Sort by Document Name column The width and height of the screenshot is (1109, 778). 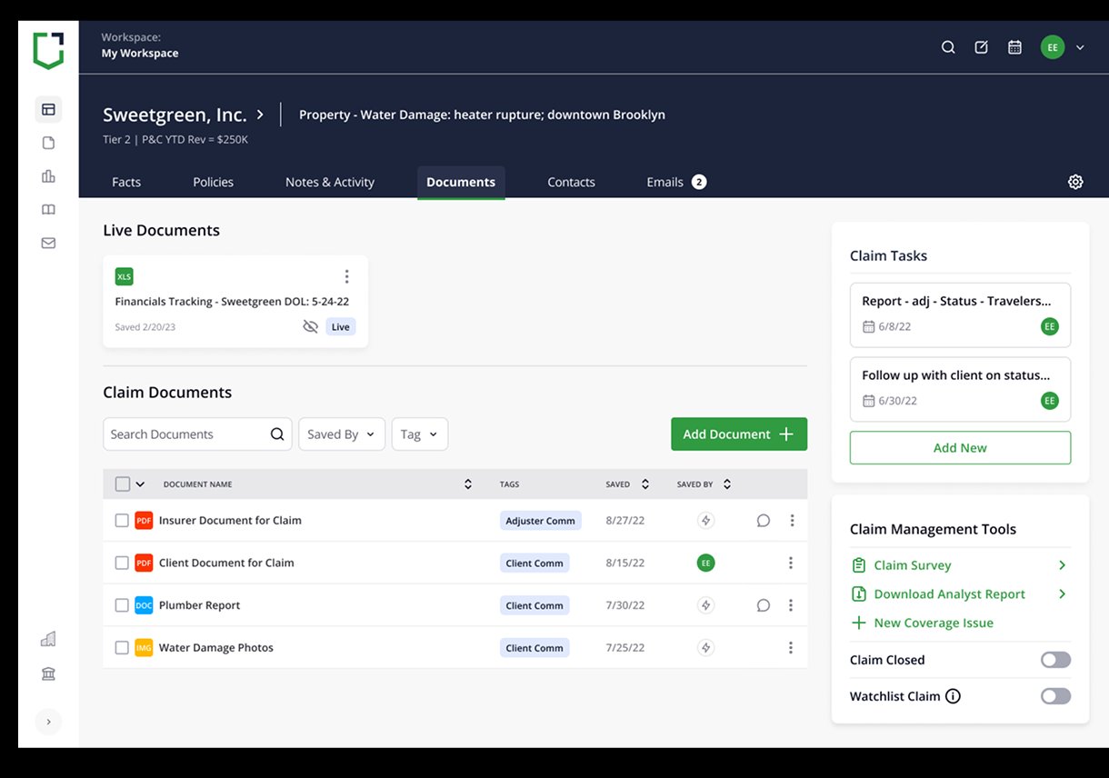click(468, 484)
